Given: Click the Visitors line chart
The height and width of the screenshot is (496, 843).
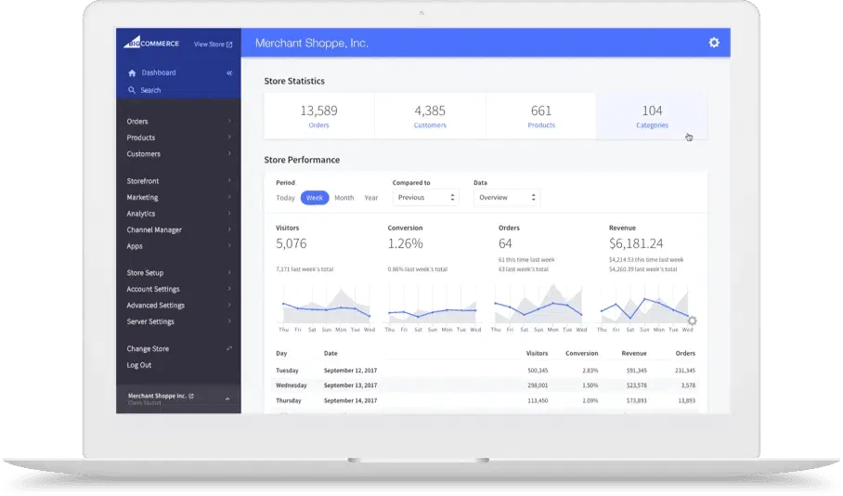Looking at the screenshot, I should click(x=325, y=307).
